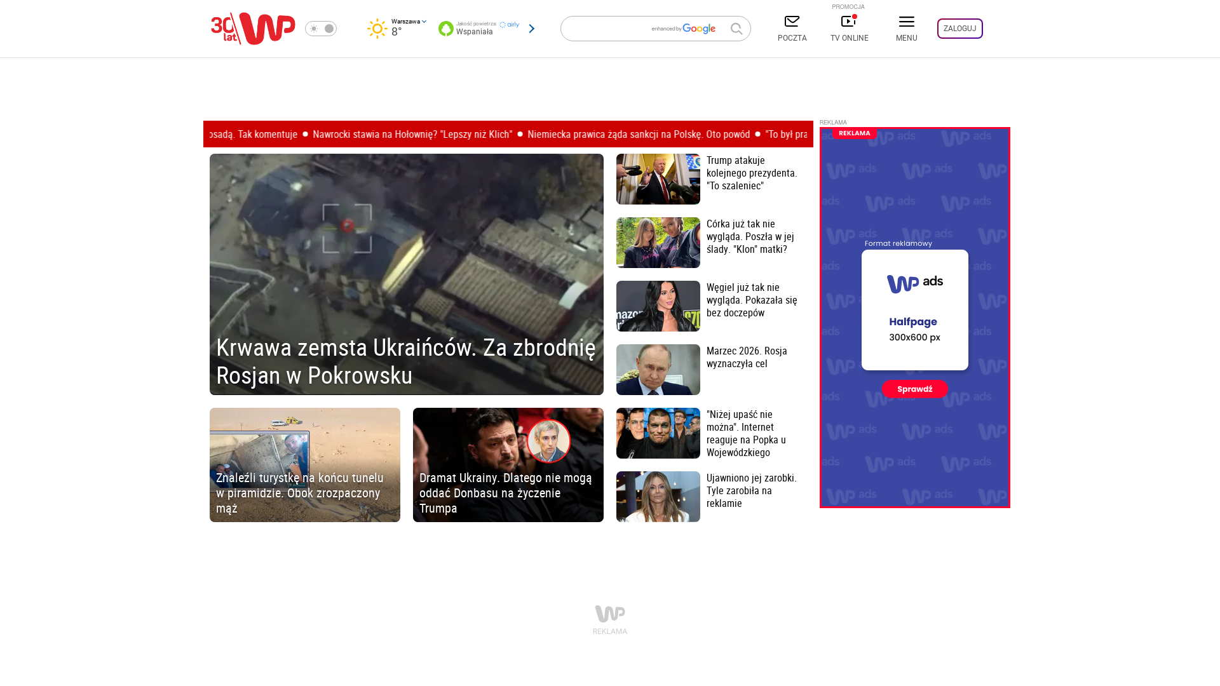Click Sprawdź button in the WP ads banner
Viewport: 1220px width, 686px height.
tap(914, 389)
